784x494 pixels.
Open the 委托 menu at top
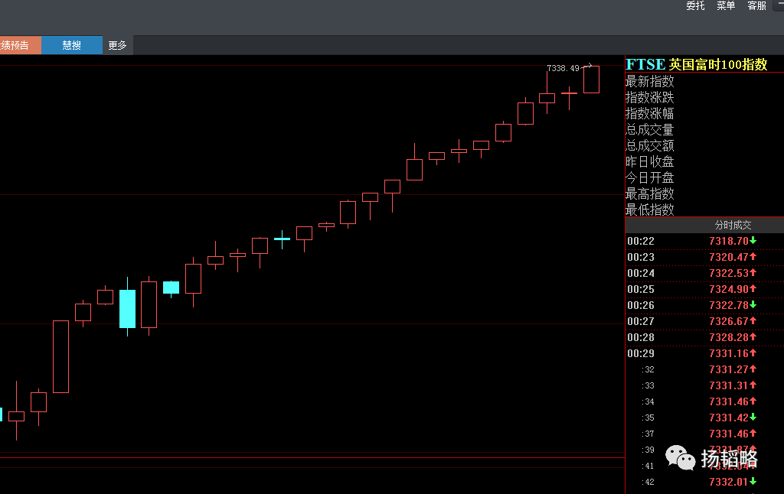[x=695, y=5]
